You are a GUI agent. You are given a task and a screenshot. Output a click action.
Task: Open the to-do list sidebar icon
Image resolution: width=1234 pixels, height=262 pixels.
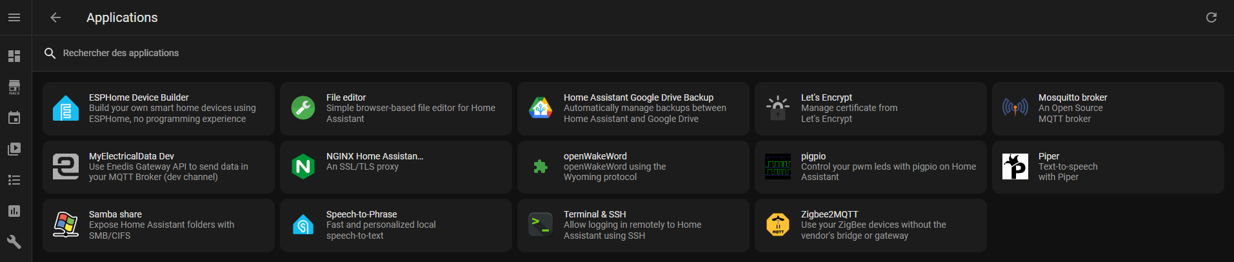[14, 180]
